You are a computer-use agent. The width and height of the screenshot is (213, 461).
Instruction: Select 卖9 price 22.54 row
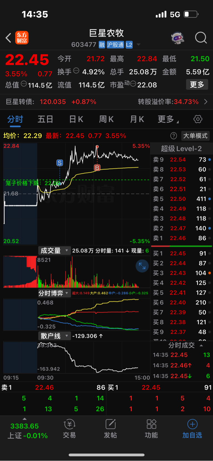[x=182, y=160]
